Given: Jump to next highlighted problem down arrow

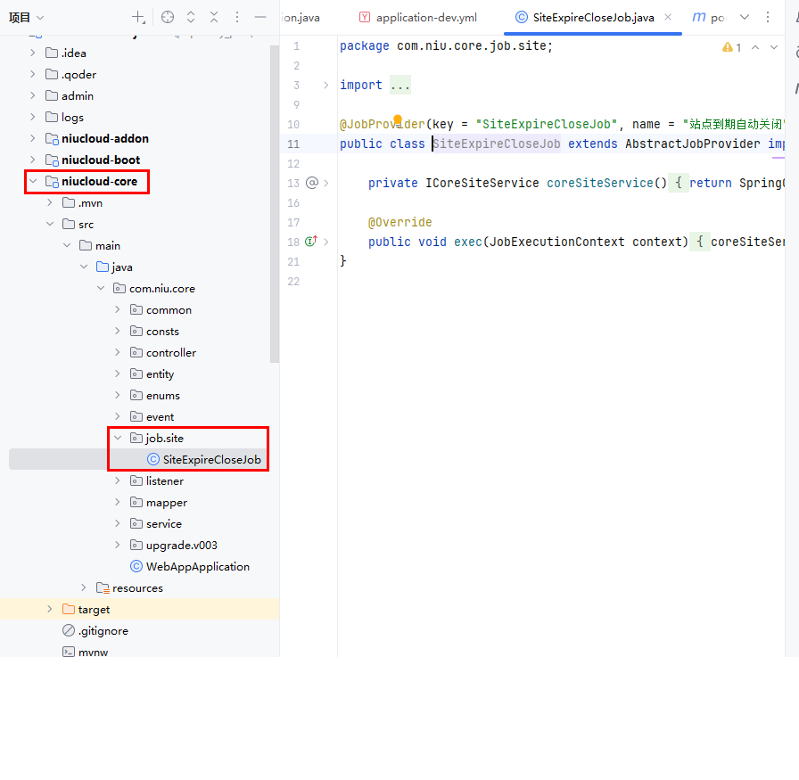Looking at the screenshot, I should (x=774, y=46).
